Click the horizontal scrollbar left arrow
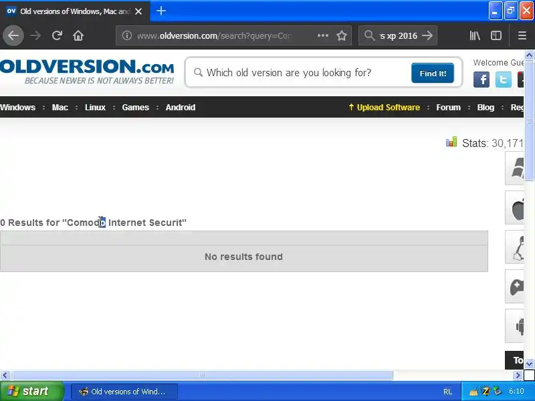Screen dimensions: 535x401 pyautogui.click(x=5, y=376)
